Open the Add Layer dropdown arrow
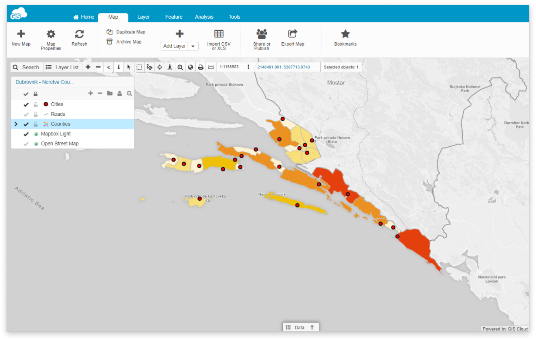Viewport: 536px width, 340px height. click(193, 46)
